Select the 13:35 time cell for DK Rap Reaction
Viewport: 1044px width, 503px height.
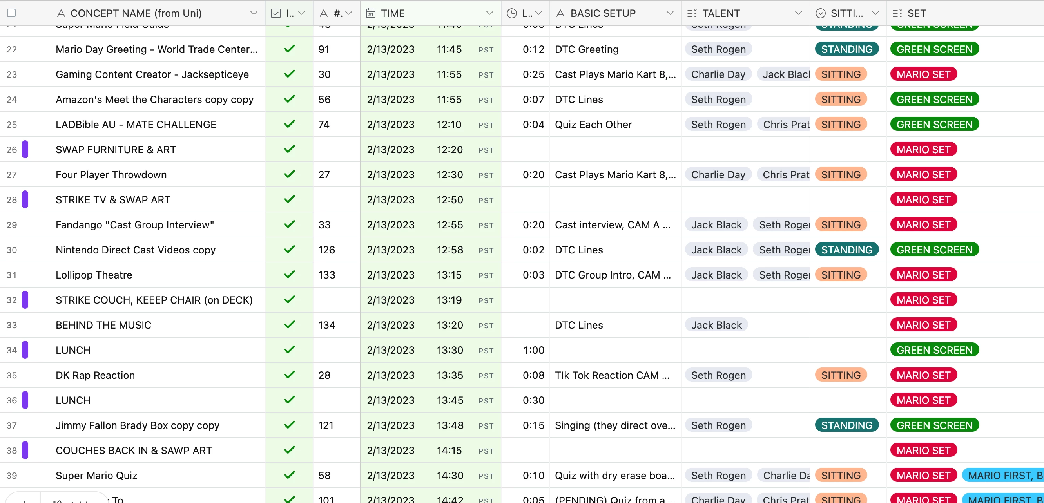pyautogui.click(x=449, y=375)
